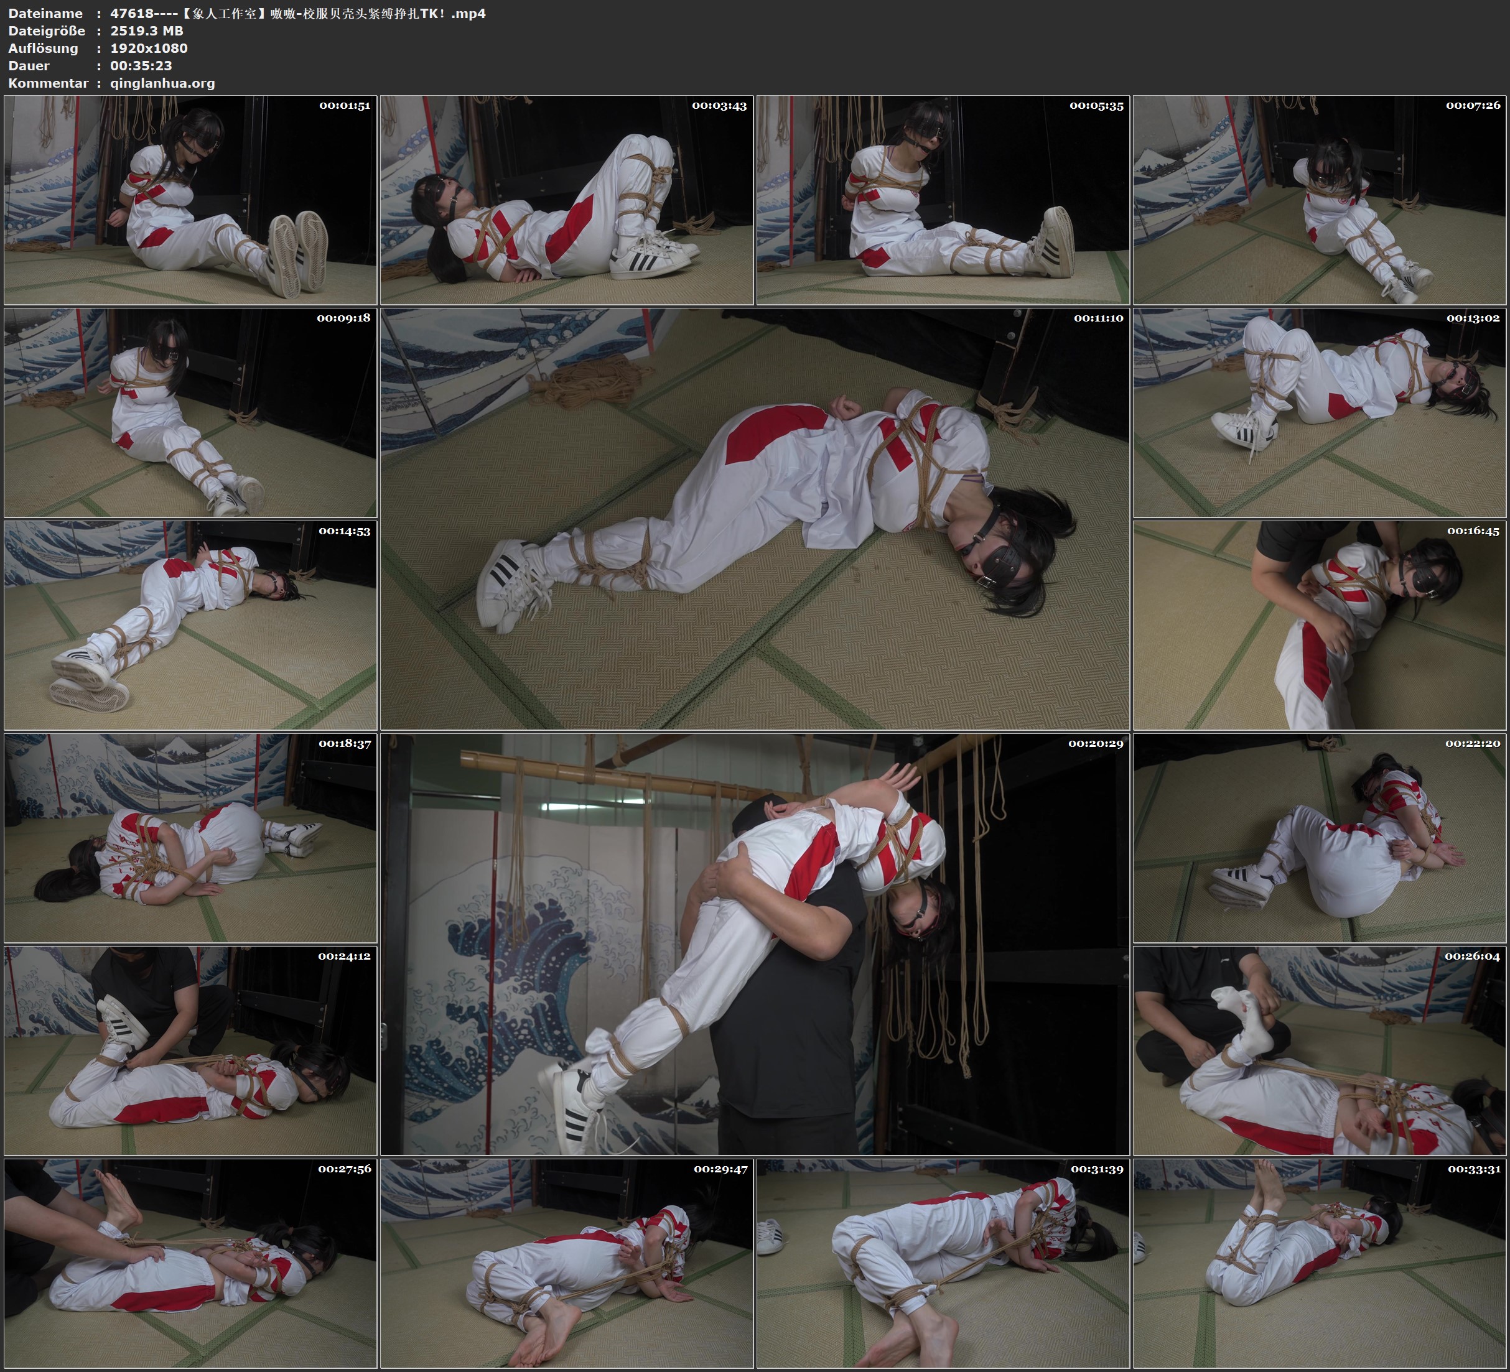Click the thumbnail timestamped 00:01:51

pyautogui.click(x=190, y=200)
